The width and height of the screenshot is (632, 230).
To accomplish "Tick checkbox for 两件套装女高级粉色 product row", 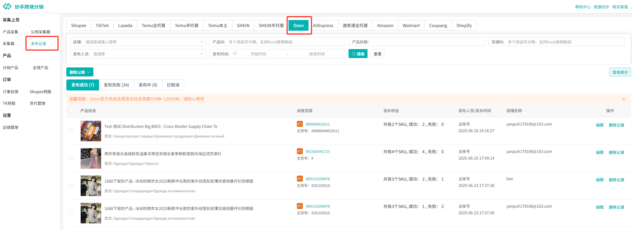I will tap(71, 158).
